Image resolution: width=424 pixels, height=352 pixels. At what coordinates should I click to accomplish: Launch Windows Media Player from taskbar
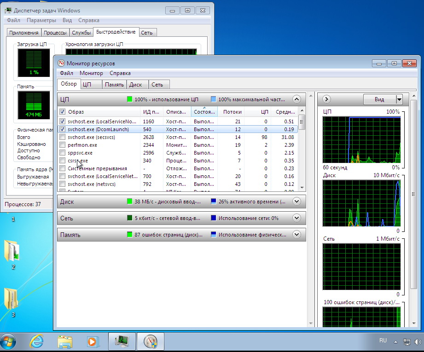click(x=93, y=341)
